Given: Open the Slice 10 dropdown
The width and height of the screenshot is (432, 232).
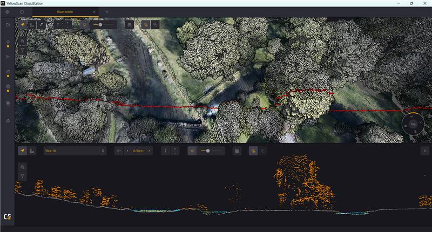Looking at the screenshot, I should click(75, 151).
